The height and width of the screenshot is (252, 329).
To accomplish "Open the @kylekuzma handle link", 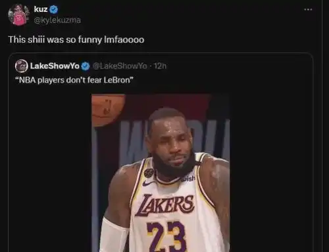I will coord(57,20).
